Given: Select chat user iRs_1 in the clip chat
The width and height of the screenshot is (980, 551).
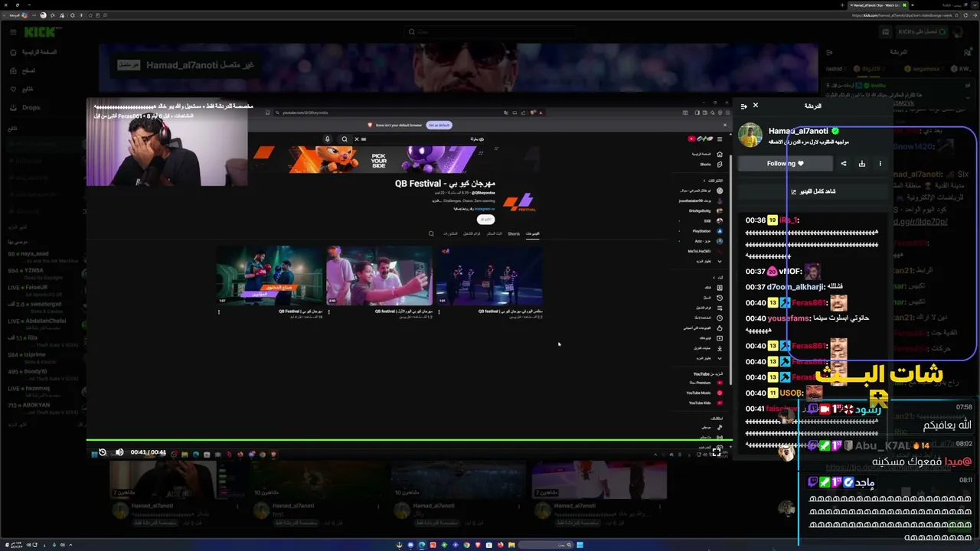Looking at the screenshot, I should coord(789,220).
